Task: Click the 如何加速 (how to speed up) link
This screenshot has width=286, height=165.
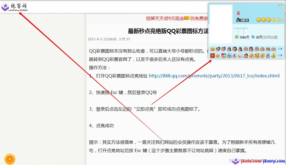Action: (x=270, y=37)
